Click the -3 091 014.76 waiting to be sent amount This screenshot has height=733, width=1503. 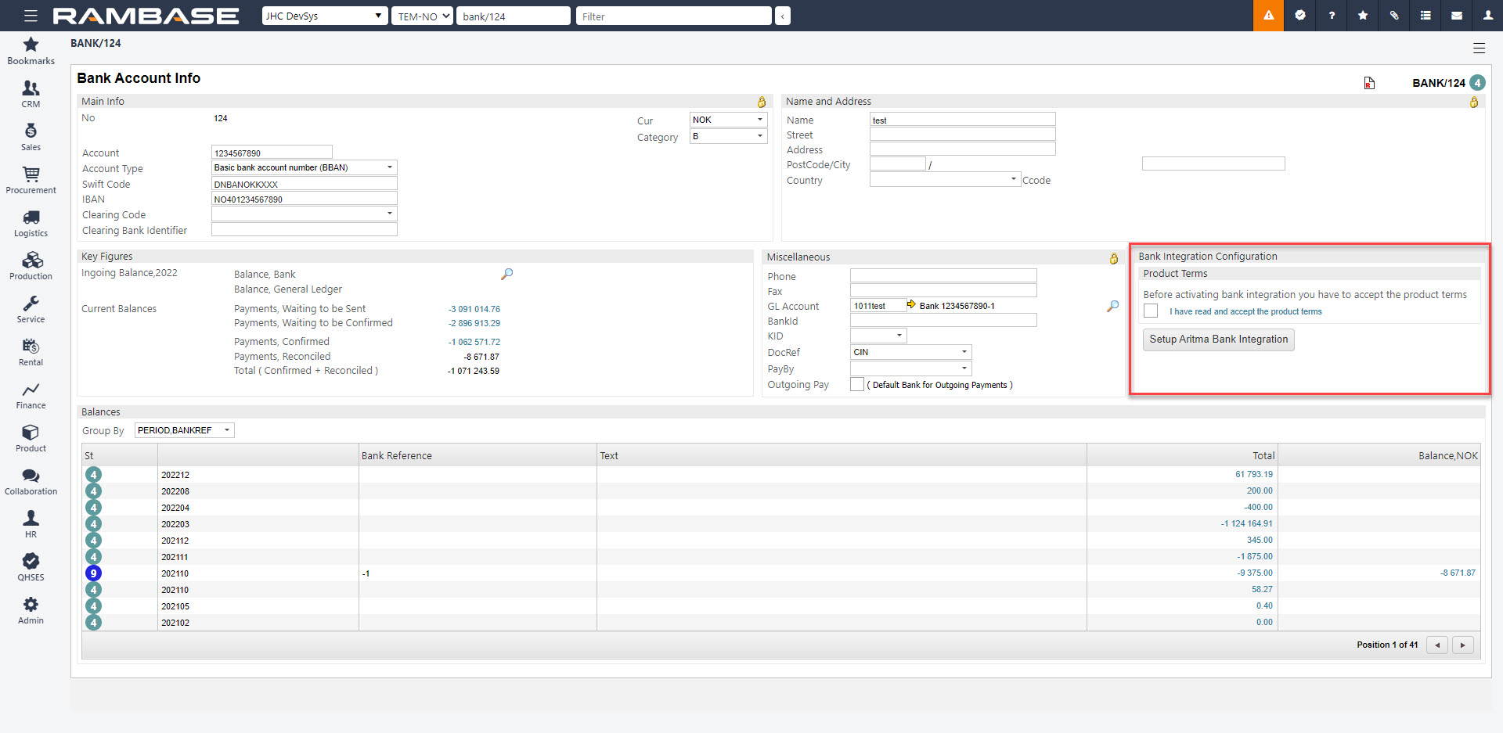[x=474, y=309]
